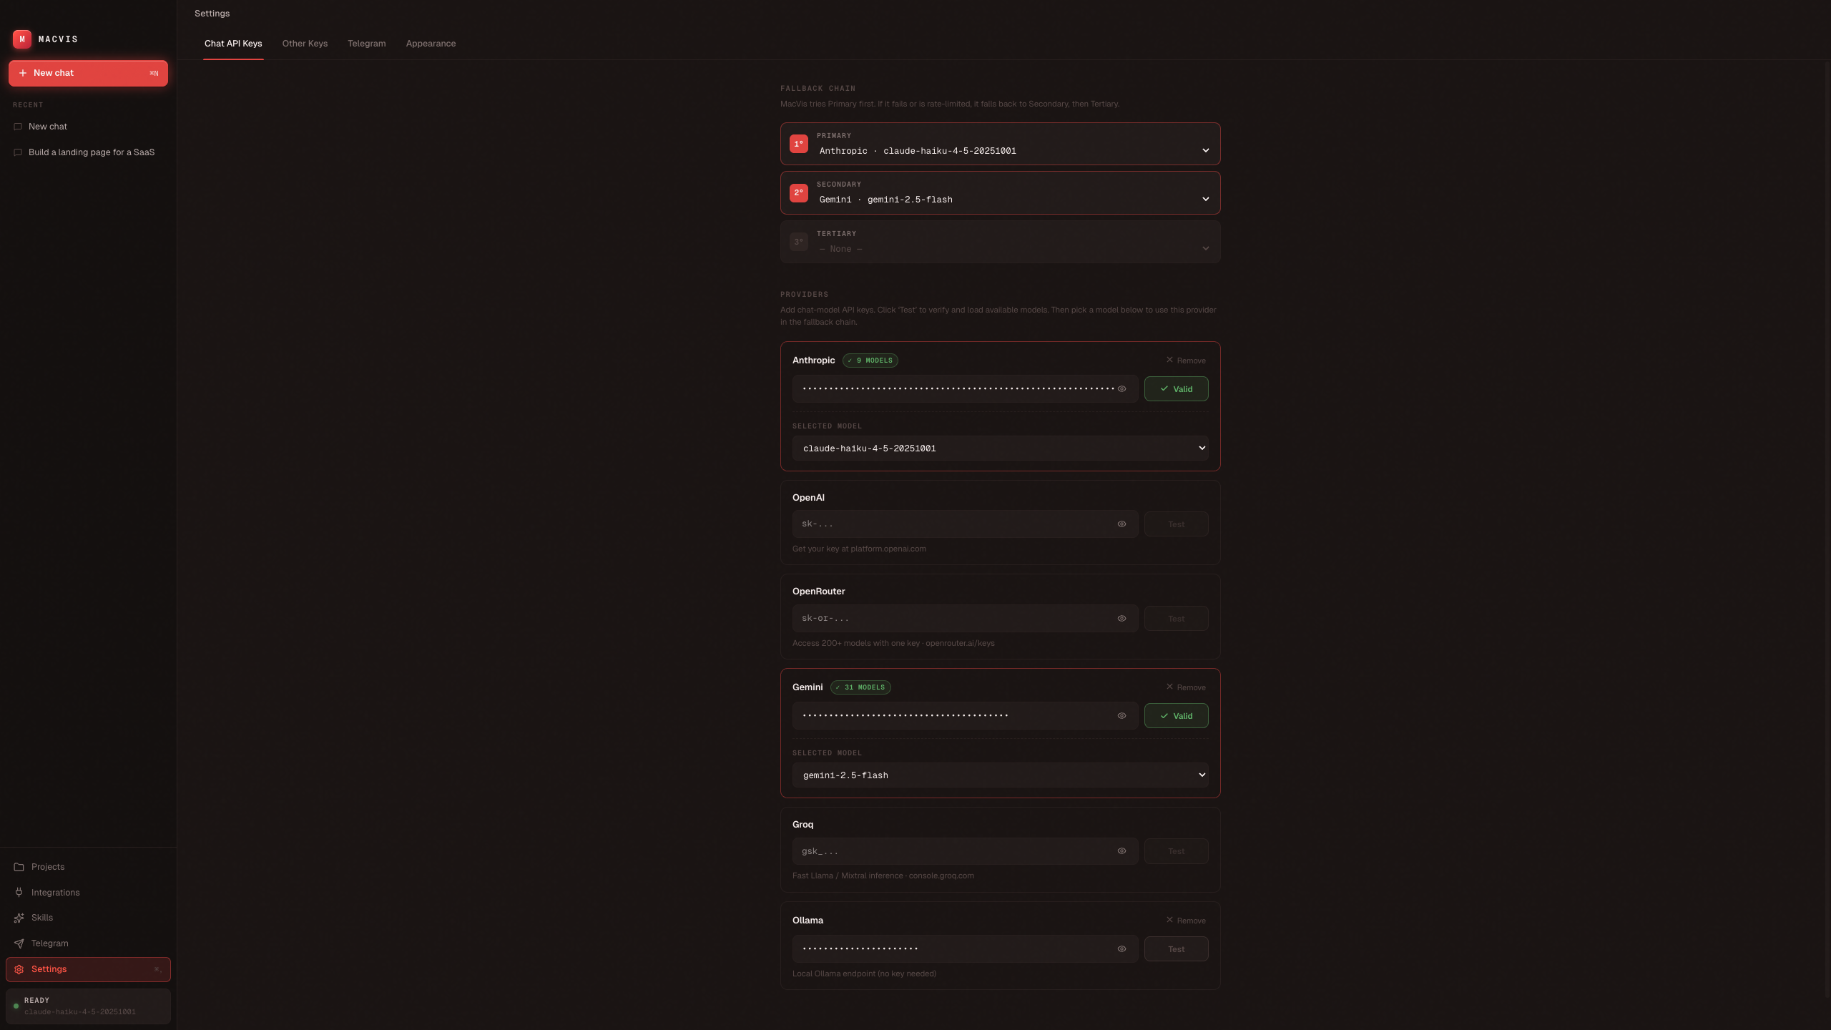Viewport: 1831px width, 1030px height.
Task: Open recent chat New chat
Action: pos(88,127)
